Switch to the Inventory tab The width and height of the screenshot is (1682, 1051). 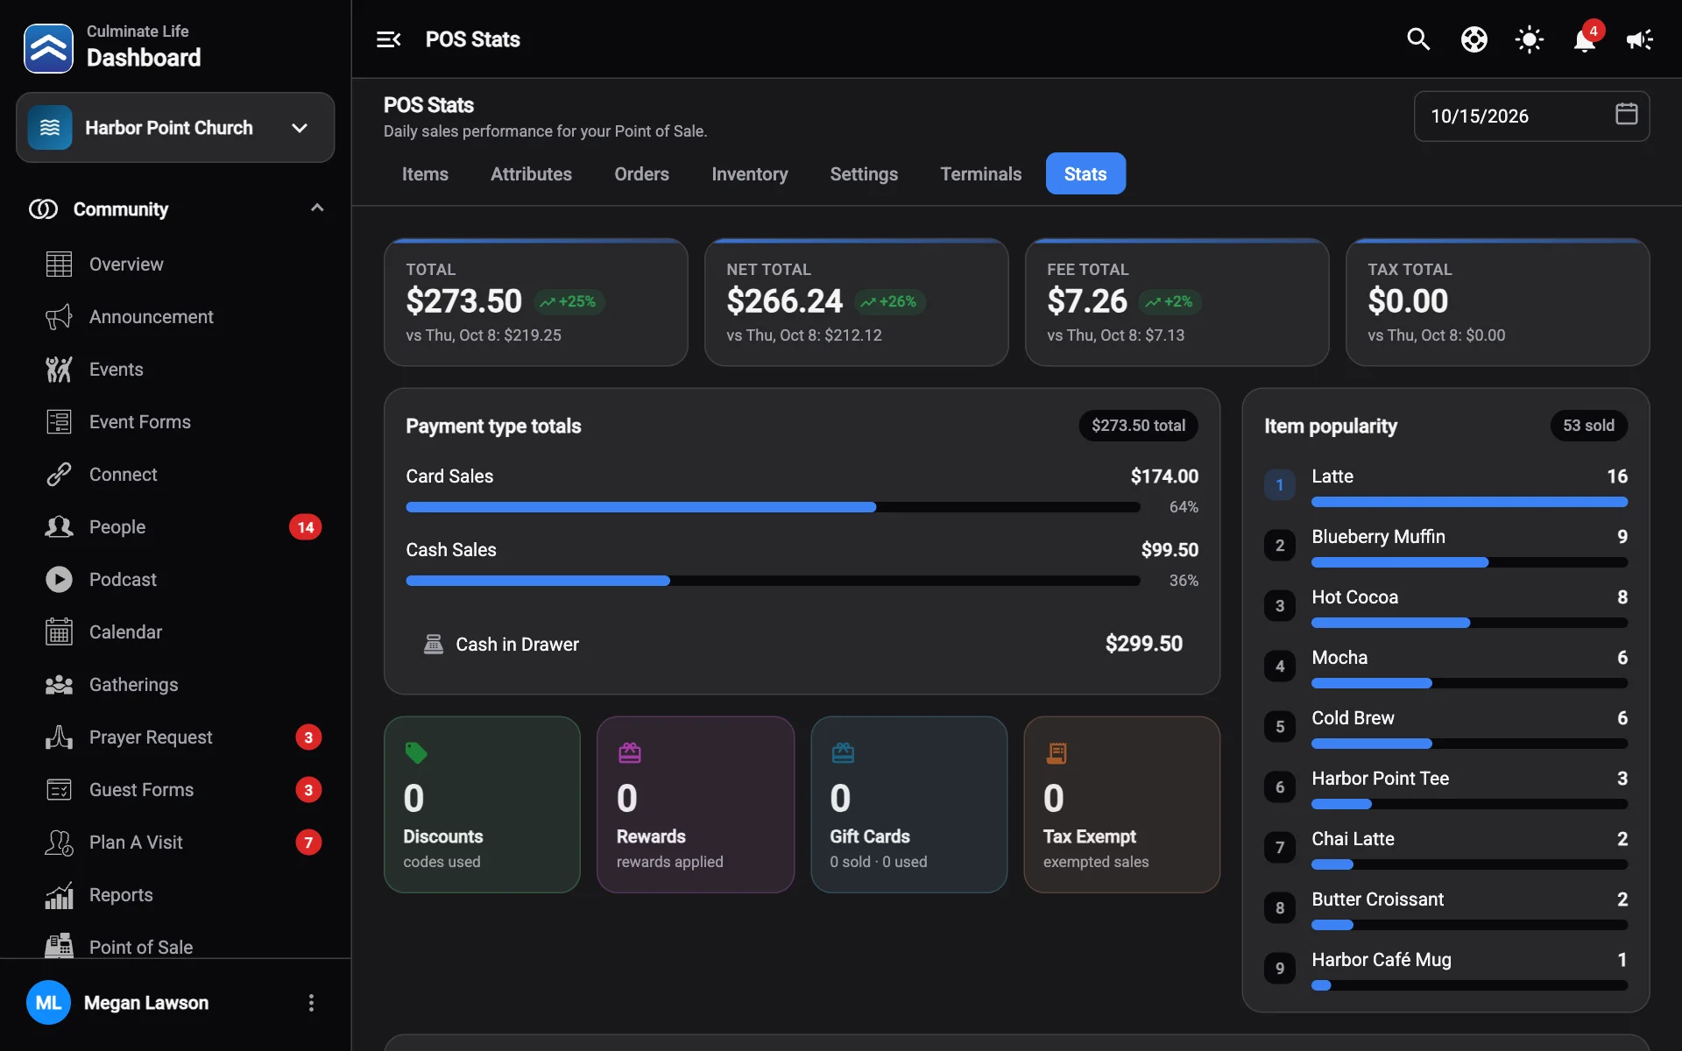[749, 174]
